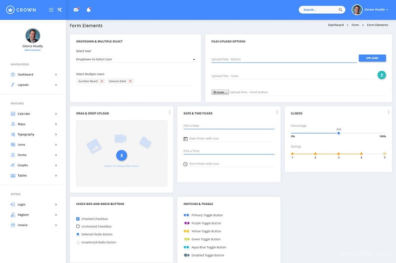Expand the Calender chevron
The image size is (396, 263).
56,114
